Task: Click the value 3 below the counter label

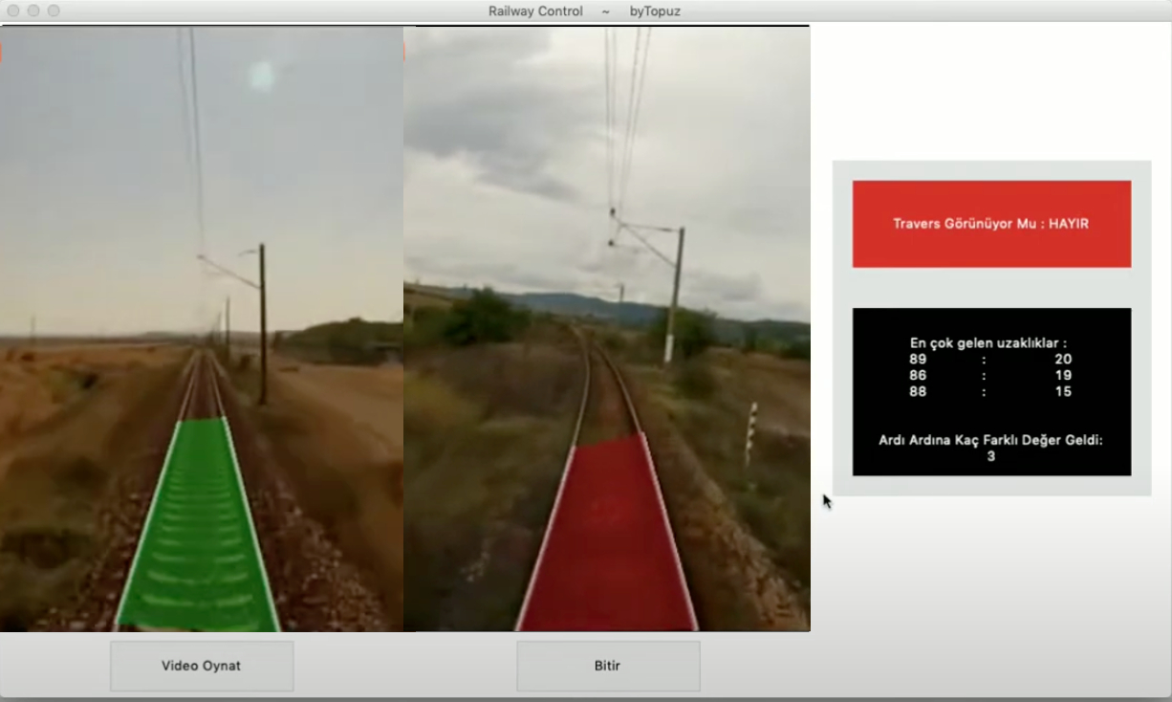Action: [991, 456]
